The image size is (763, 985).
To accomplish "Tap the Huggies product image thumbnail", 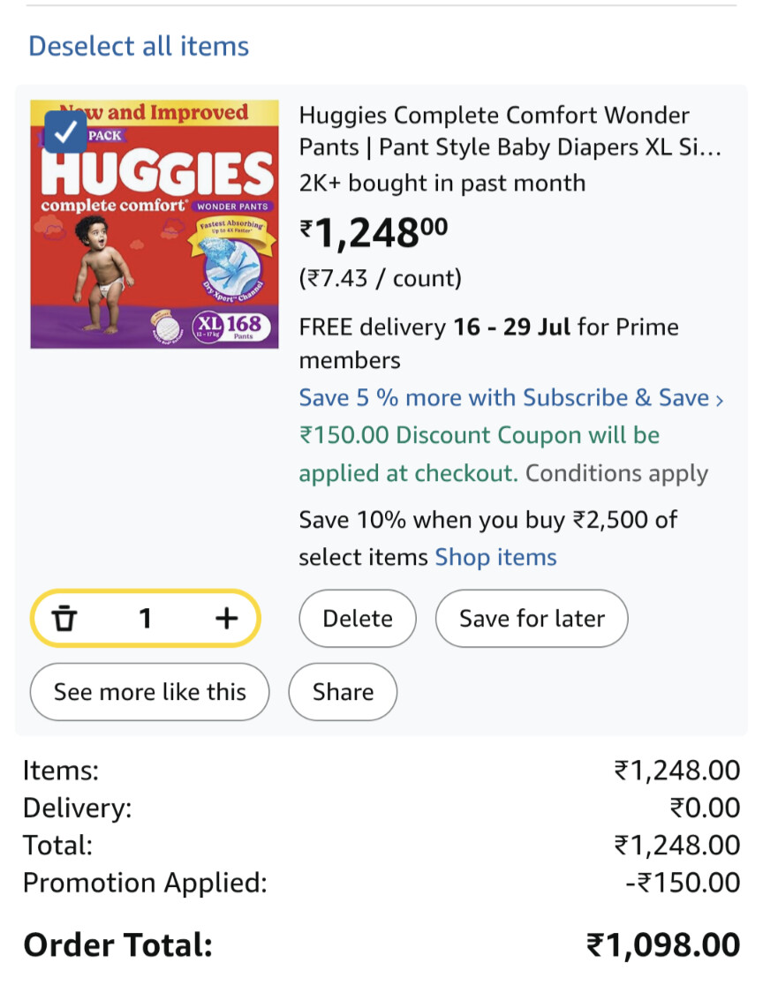I will coord(155,223).
